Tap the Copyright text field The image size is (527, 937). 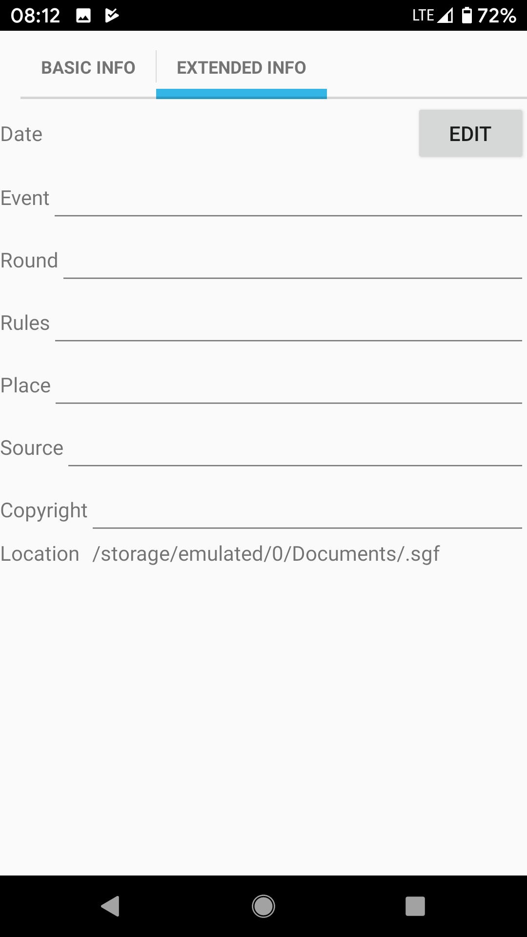click(x=307, y=511)
